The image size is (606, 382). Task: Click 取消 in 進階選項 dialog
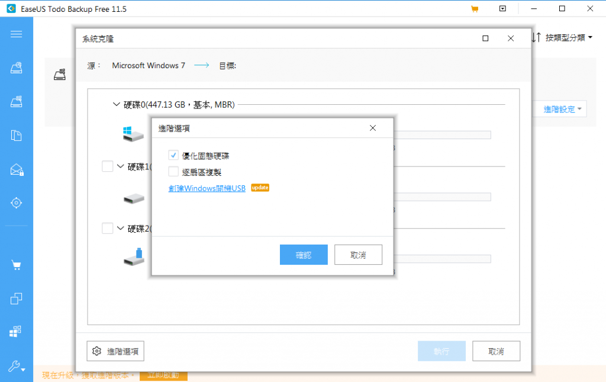point(358,255)
